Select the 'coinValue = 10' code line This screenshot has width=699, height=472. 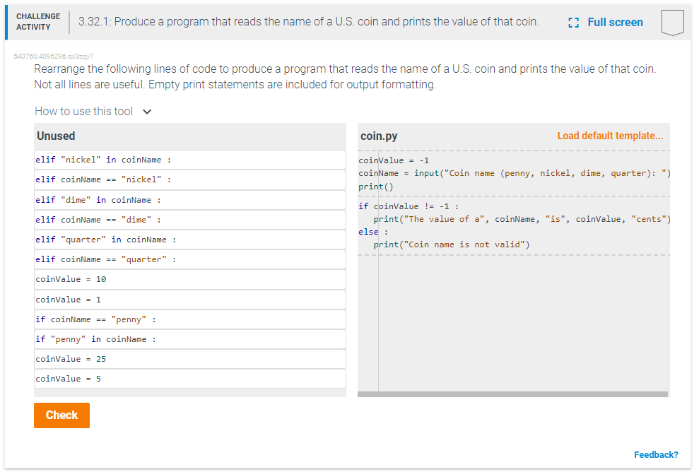pos(189,279)
